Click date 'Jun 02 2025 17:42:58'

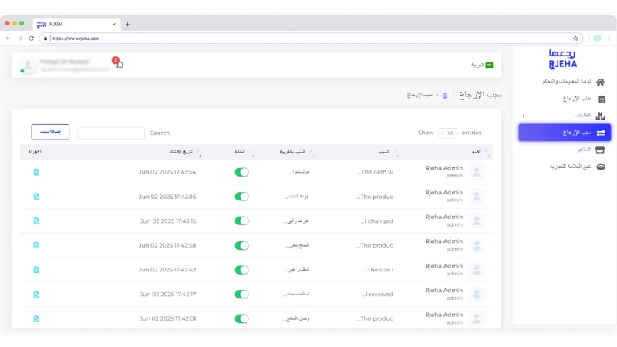click(167, 245)
